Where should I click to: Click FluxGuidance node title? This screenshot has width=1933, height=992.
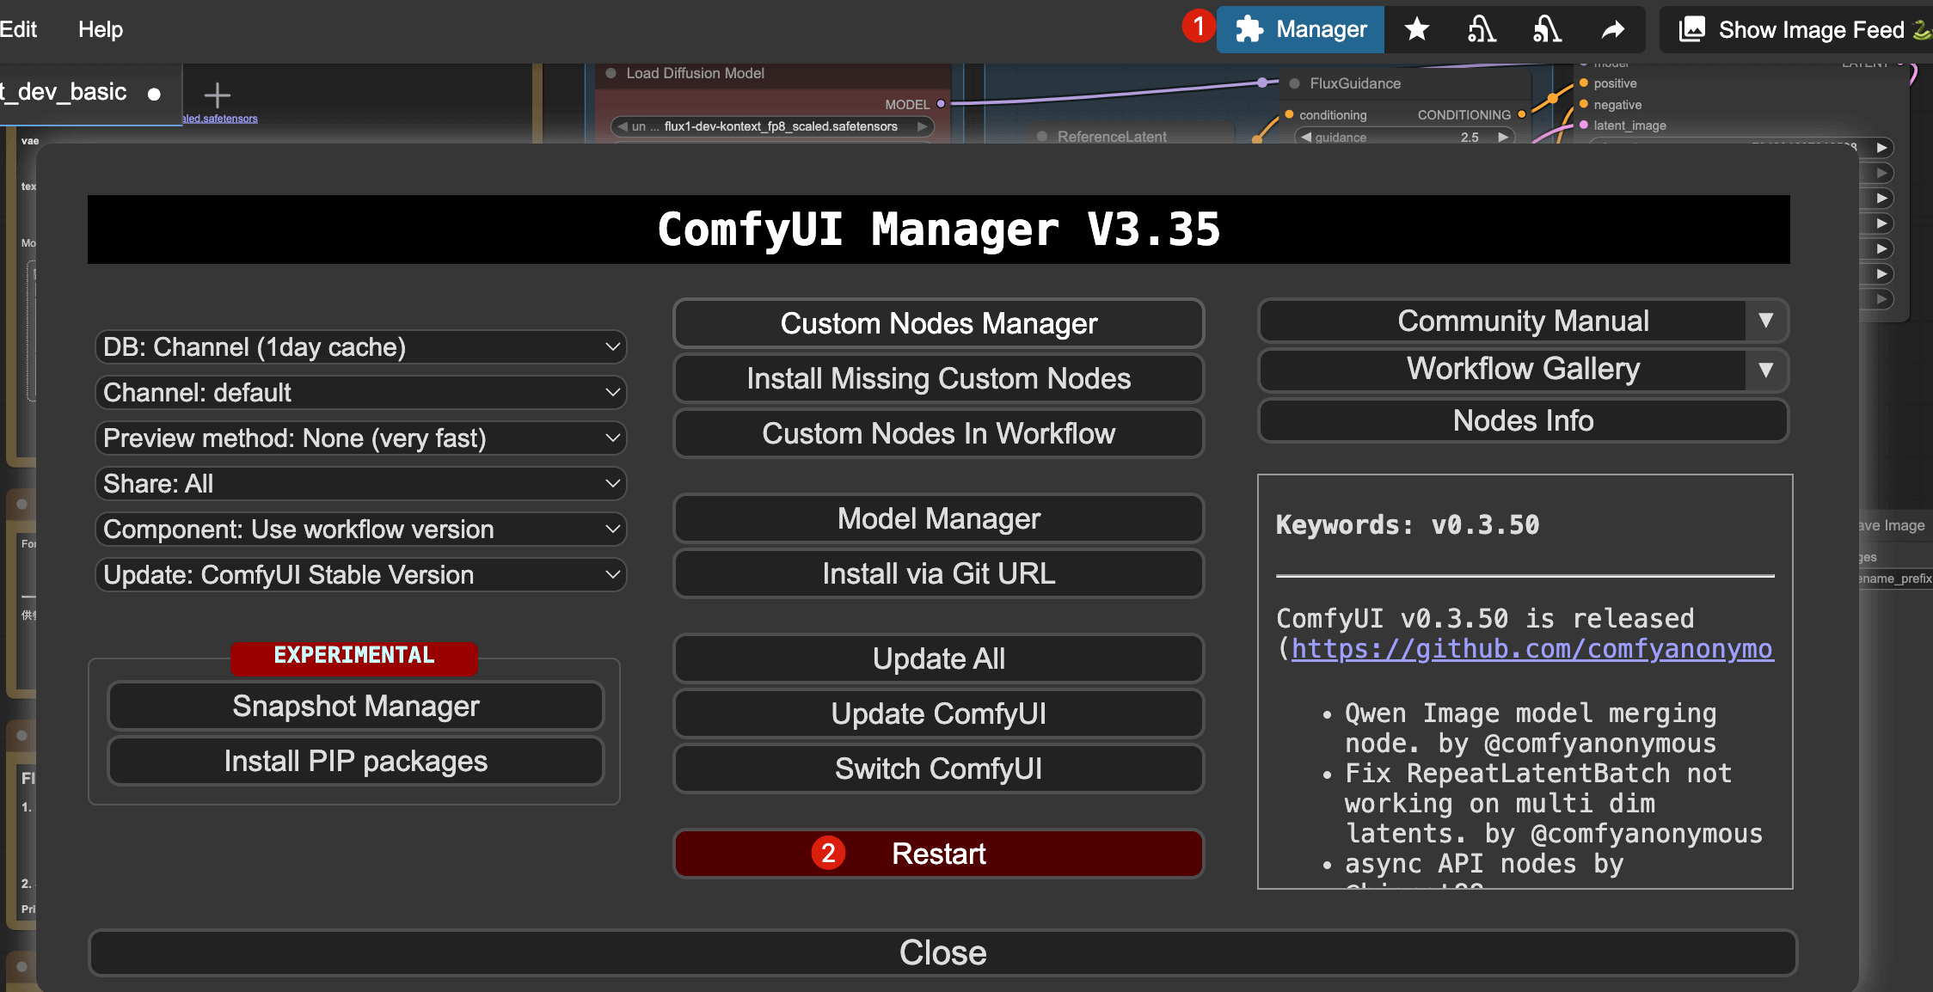click(1355, 83)
